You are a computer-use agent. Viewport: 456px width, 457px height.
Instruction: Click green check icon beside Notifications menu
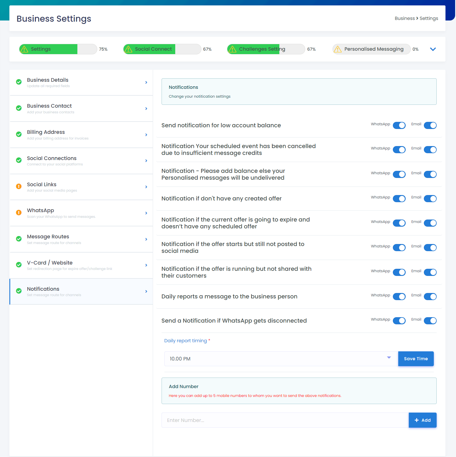19,291
